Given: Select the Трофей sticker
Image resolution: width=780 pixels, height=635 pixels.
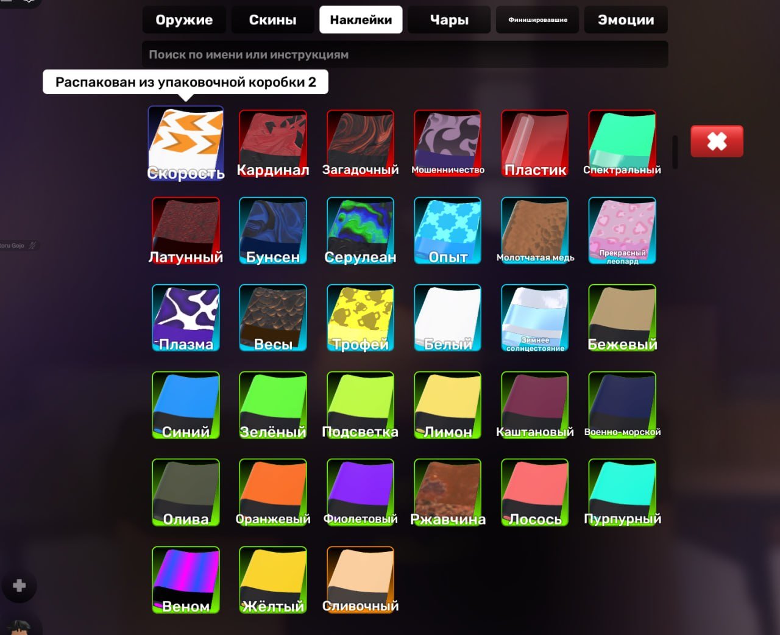Looking at the screenshot, I should [360, 318].
